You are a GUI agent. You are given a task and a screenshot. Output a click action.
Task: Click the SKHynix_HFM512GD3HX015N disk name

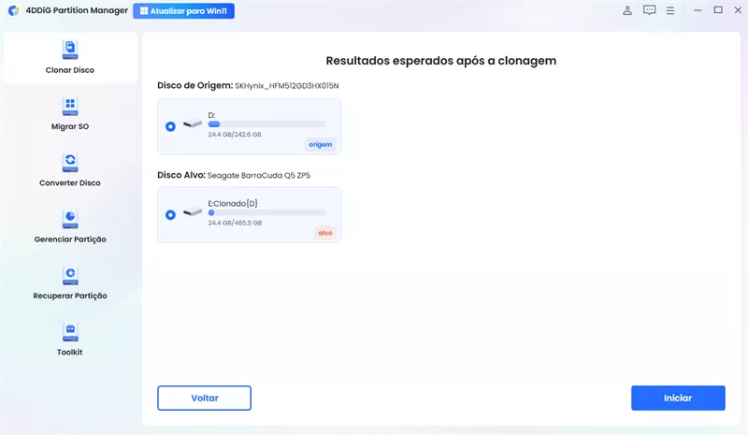click(x=287, y=86)
